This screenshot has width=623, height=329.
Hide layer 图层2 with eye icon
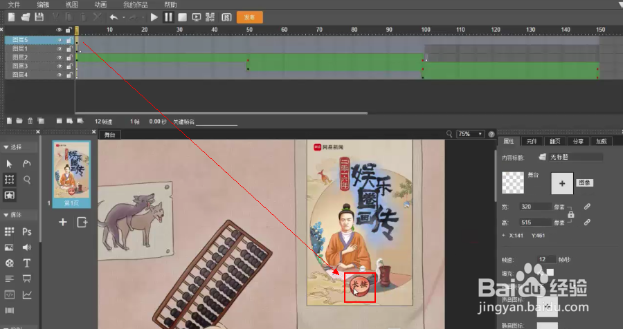click(60, 57)
